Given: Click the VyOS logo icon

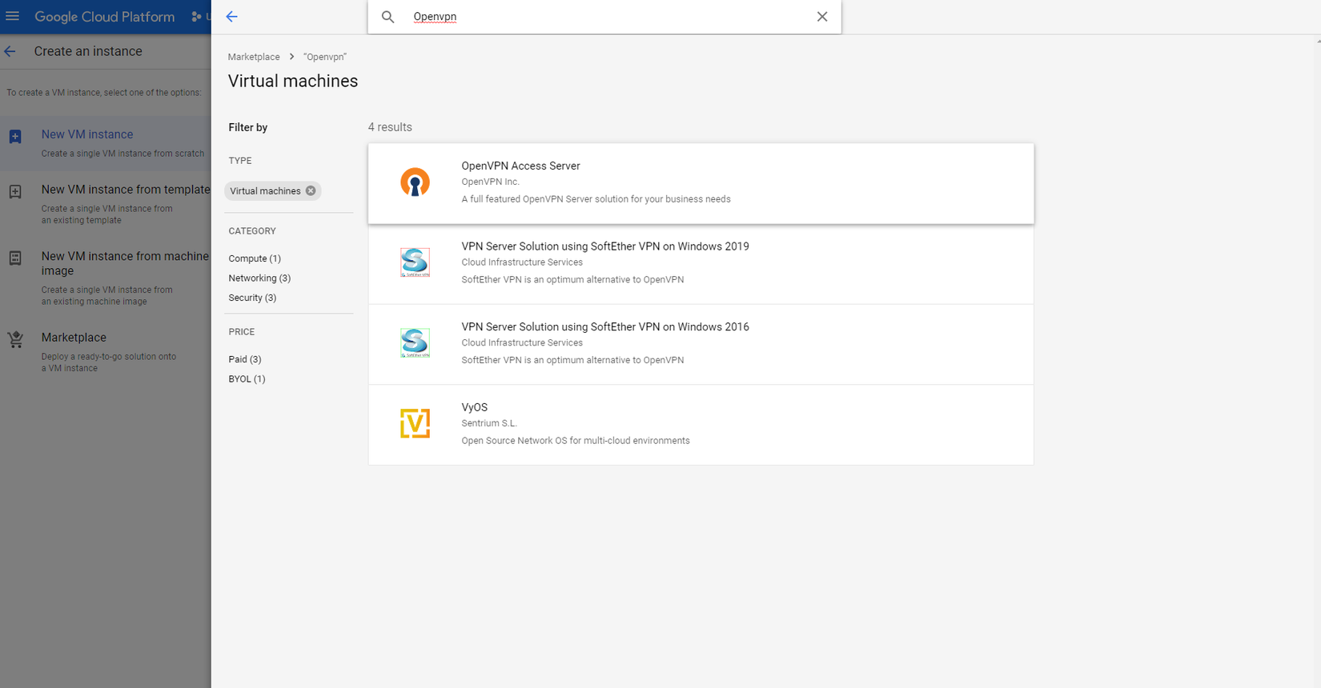Looking at the screenshot, I should 415,423.
